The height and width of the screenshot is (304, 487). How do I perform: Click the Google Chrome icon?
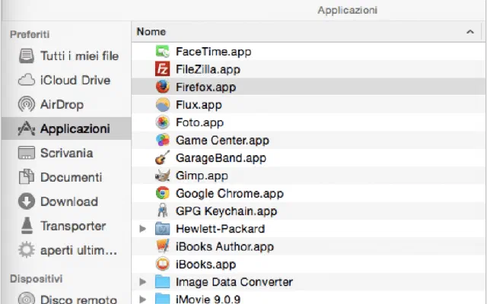coord(162,193)
